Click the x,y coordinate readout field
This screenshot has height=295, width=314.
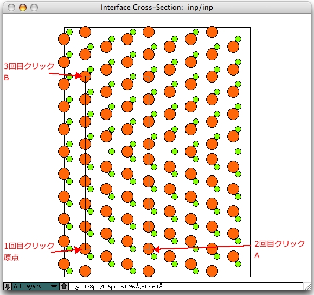click(x=185, y=286)
